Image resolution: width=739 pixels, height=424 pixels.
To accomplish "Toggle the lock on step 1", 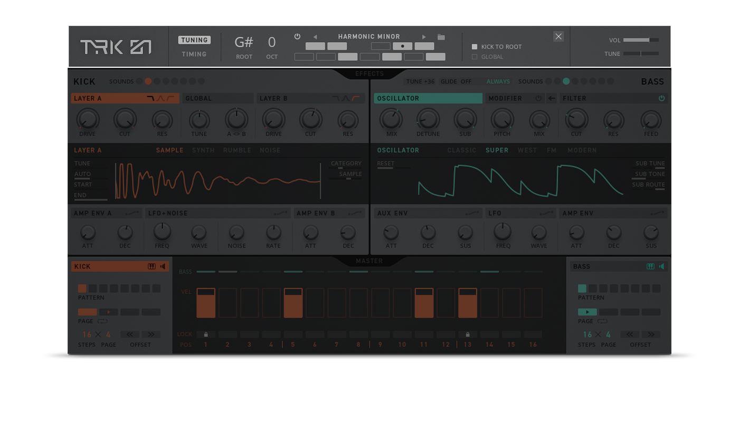I will click(x=206, y=334).
